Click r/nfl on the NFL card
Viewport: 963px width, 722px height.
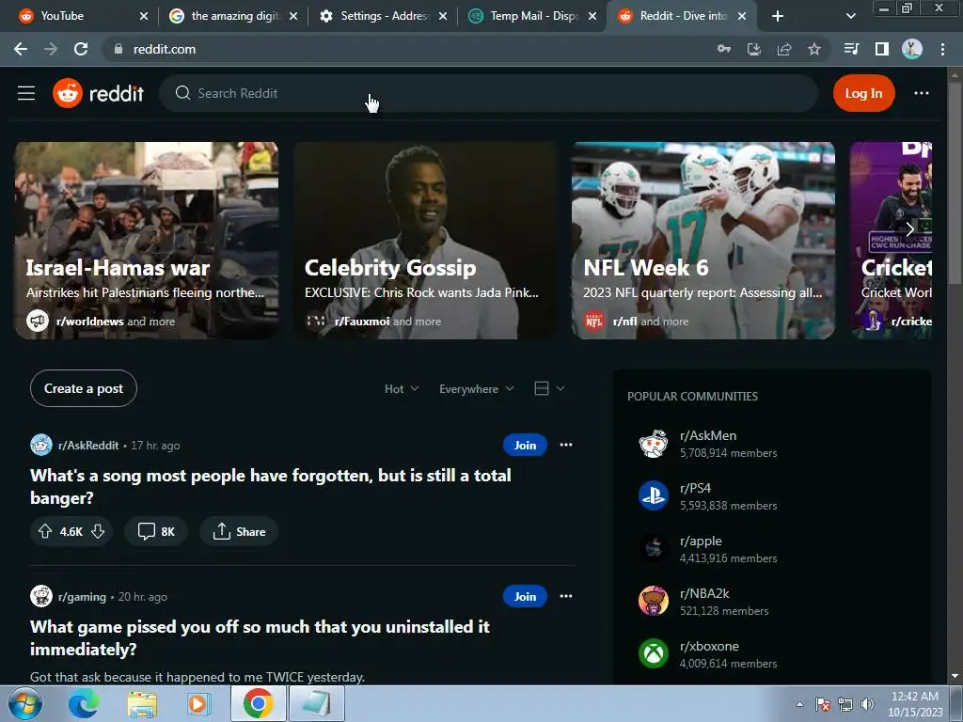coord(624,322)
